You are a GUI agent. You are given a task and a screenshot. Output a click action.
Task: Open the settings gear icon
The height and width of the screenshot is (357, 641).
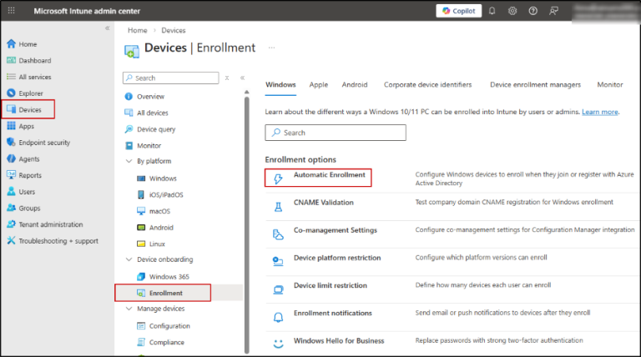[512, 11]
